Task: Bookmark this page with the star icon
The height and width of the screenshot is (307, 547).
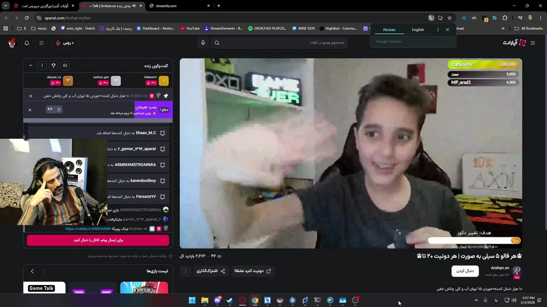Action: click(x=450, y=18)
